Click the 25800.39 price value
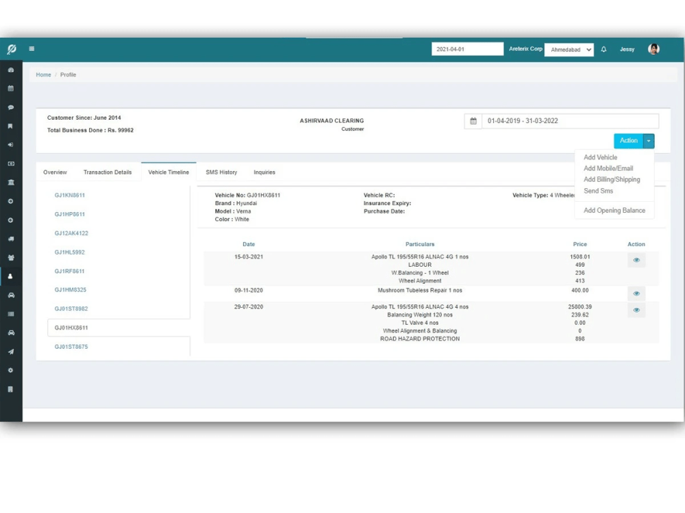Viewport: 685px width, 513px height. pyautogui.click(x=580, y=307)
